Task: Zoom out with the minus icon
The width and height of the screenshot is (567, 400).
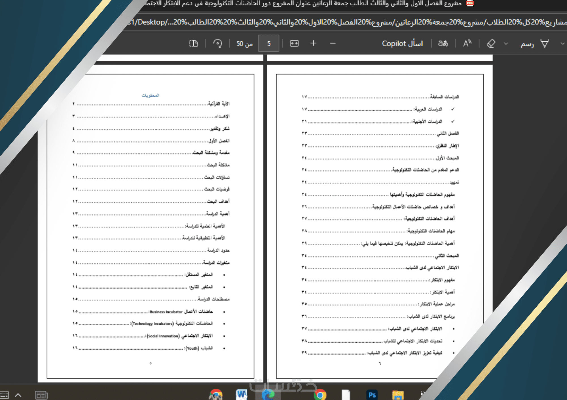Action: click(x=333, y=43)
